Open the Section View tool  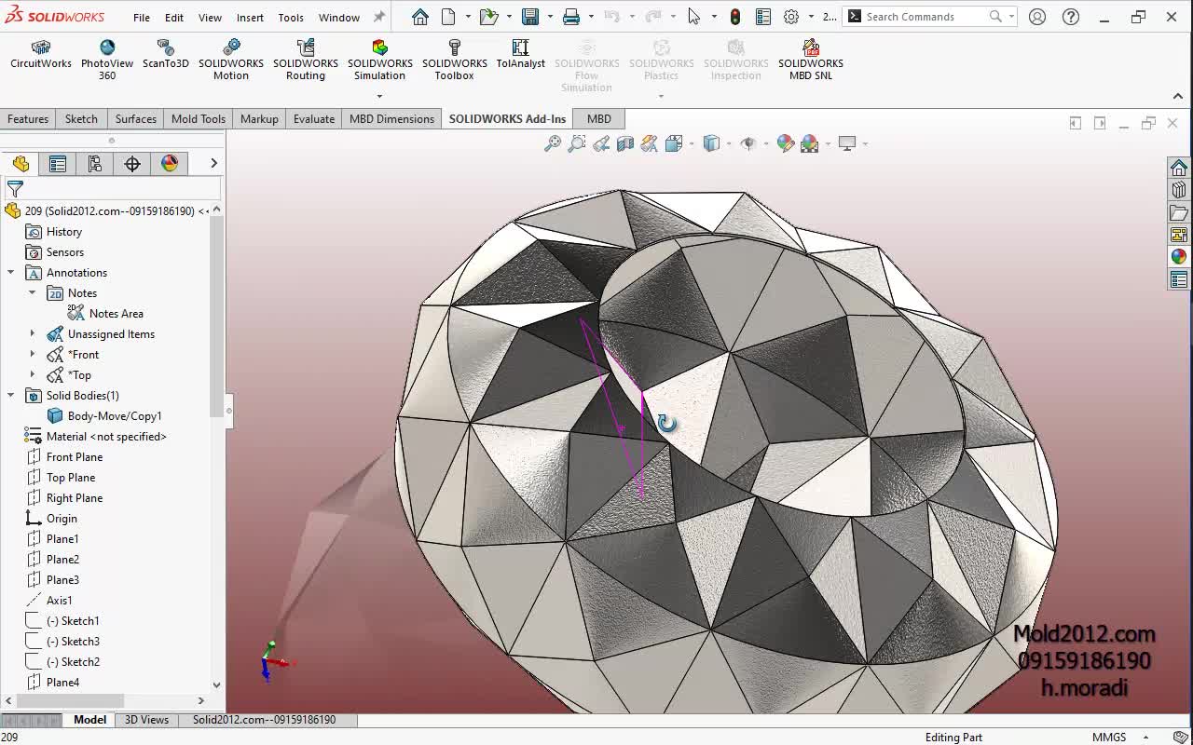point(625,143)
